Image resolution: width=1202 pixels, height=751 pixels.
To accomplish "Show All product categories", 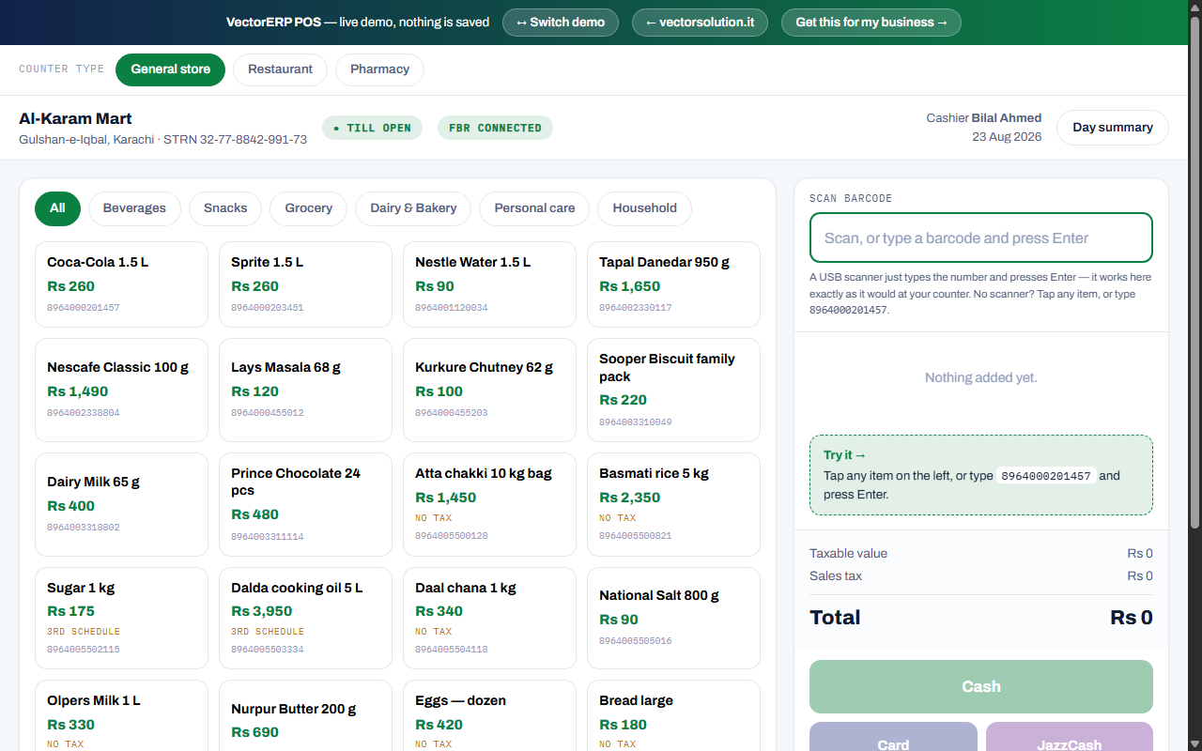I will 57,208.
